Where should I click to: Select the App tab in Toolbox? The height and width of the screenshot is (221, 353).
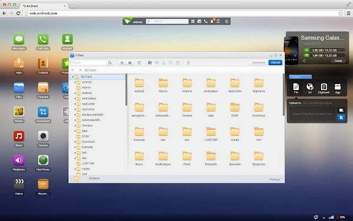(x=338, y=87)
